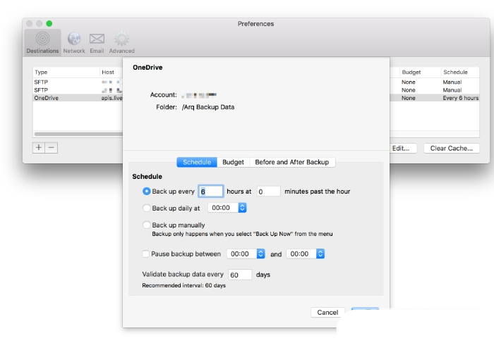The height and width of the screenshot is (343, 494).
Task: Select 'Back up every' radio button
Action: [147, 191]
